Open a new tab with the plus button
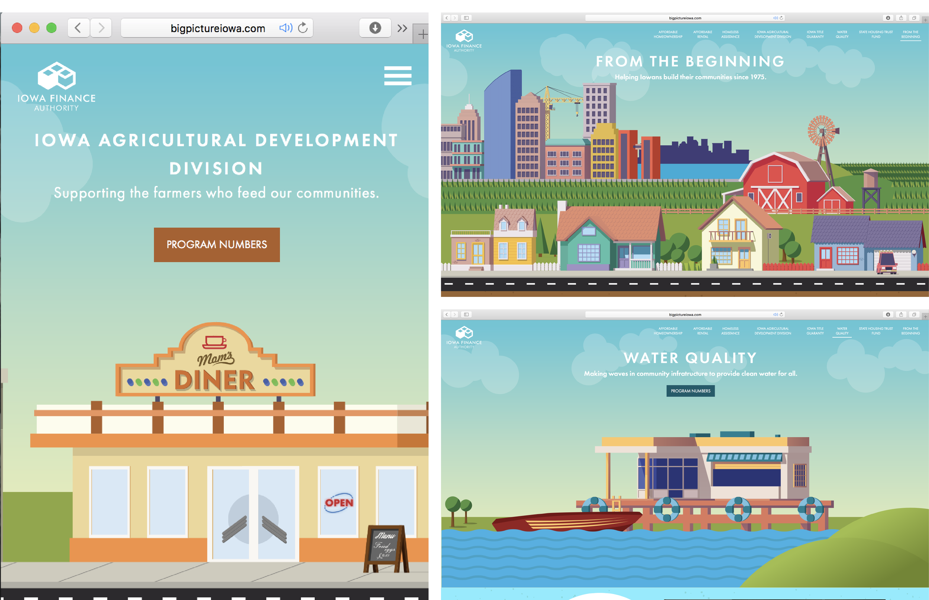 coord(423,34)
